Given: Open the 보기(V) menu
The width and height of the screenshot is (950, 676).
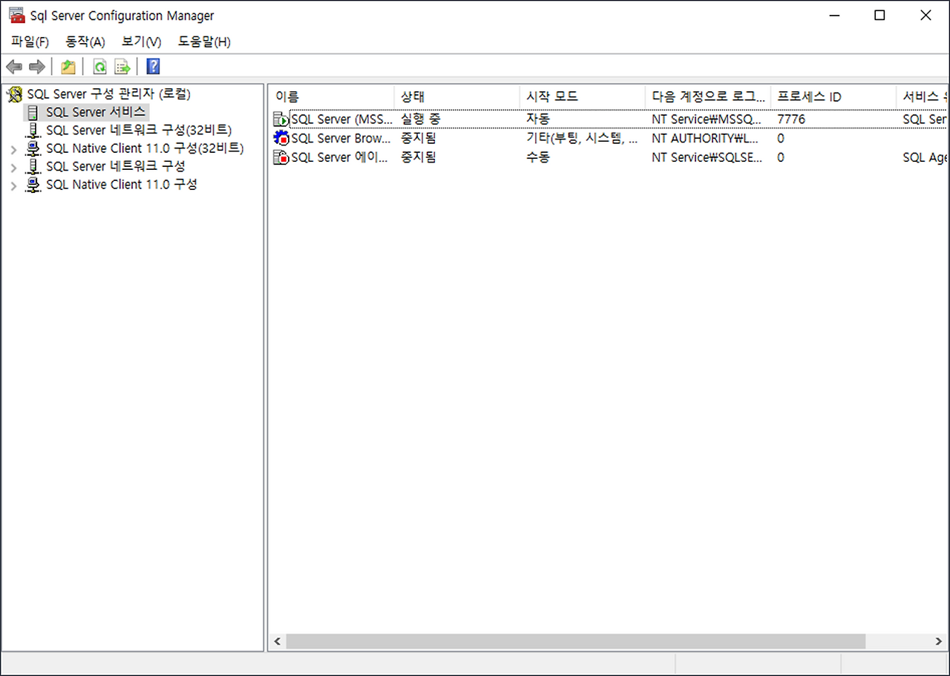Looking at the screenshot, I should [140, 42].
